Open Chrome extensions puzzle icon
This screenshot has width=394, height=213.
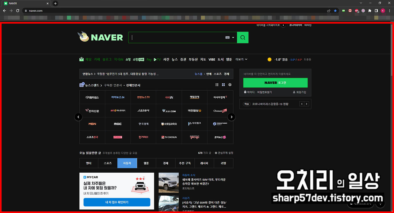370,11
